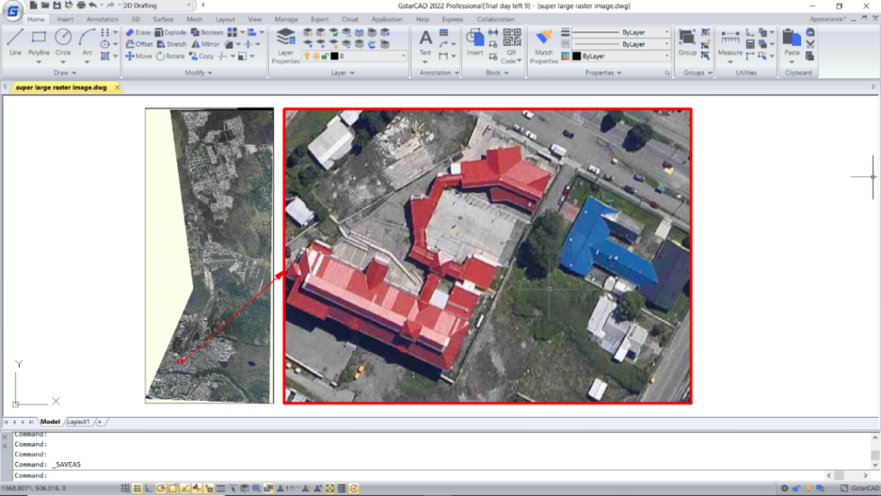The width and height of the screenshot is (881, 496).
Task: Click the Rotate tool
Action: [170, 57]
